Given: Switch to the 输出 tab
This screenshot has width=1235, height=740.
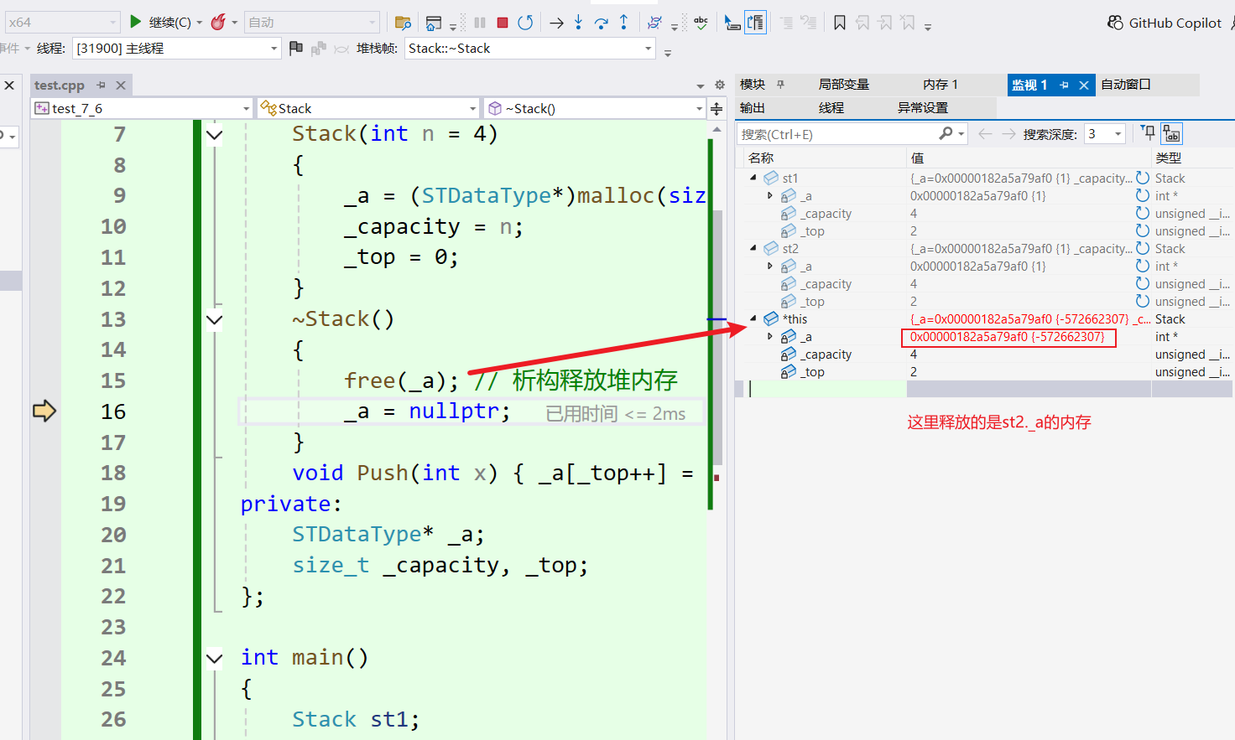Looking at the screenshot, I should [753, 107].
